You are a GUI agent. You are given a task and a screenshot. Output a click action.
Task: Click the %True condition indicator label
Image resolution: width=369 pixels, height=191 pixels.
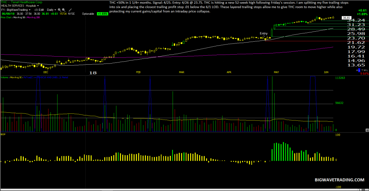point(46,77)
